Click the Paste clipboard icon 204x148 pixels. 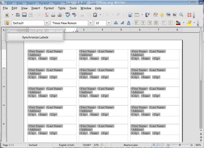(x=95, y=15)
